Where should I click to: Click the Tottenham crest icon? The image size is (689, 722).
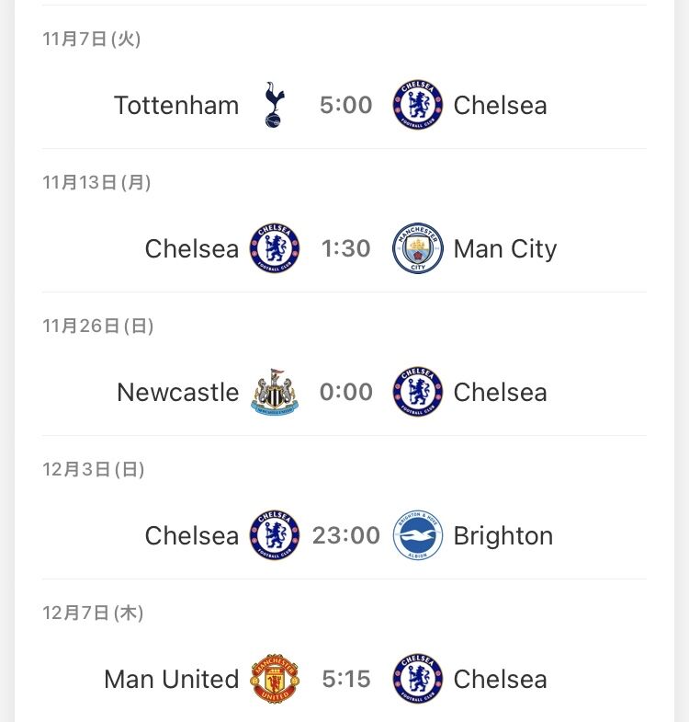pos(275,105)
